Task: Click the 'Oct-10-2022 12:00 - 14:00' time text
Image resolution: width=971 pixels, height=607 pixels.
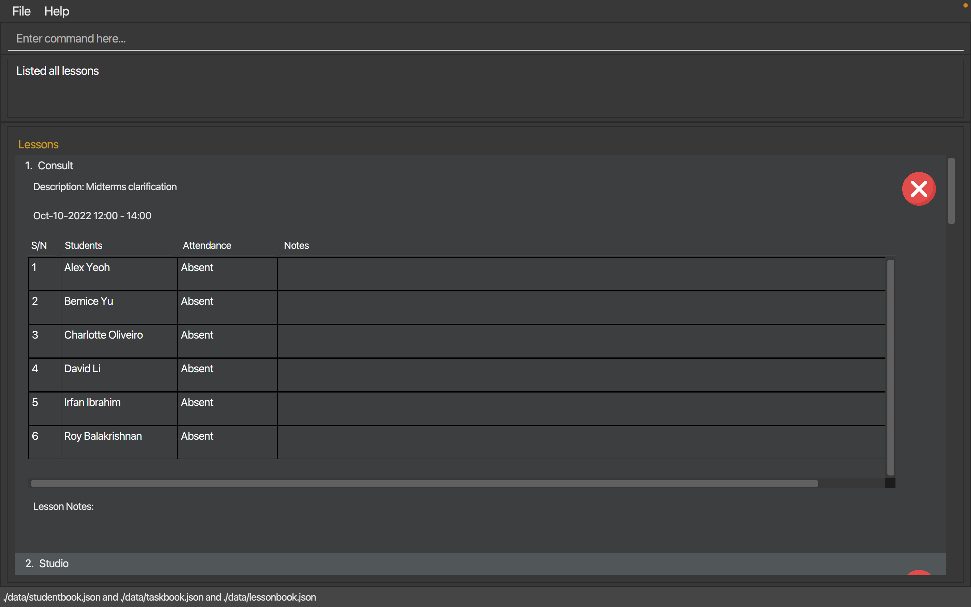Action: click(x=92, y=215)
